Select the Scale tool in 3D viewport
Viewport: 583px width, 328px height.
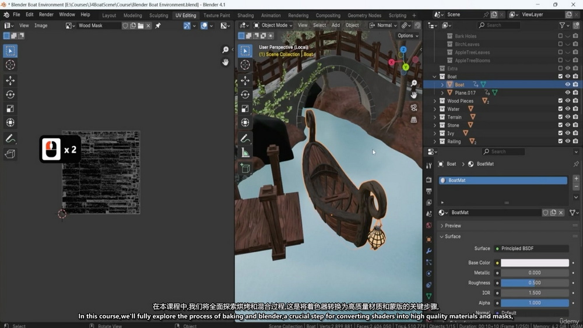pyautogui.click(x=245, y=108)
